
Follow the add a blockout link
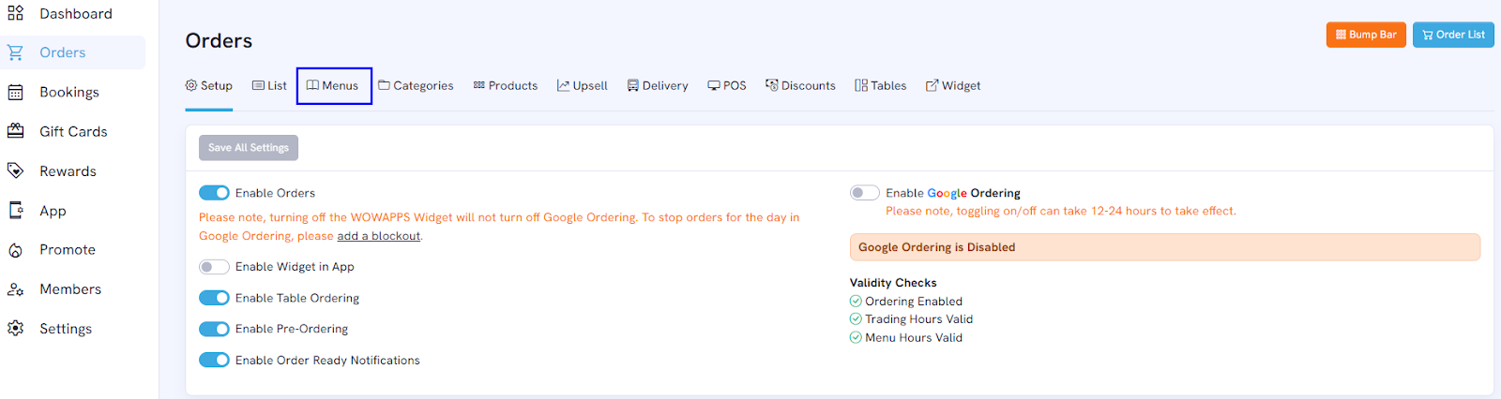[x=379, y=236]
